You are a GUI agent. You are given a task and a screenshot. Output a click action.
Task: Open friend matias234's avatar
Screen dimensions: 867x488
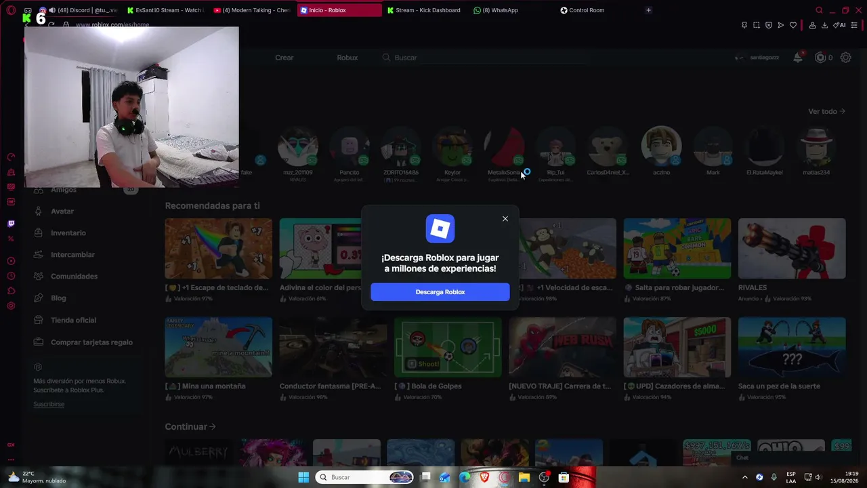[x=816, y=146]
